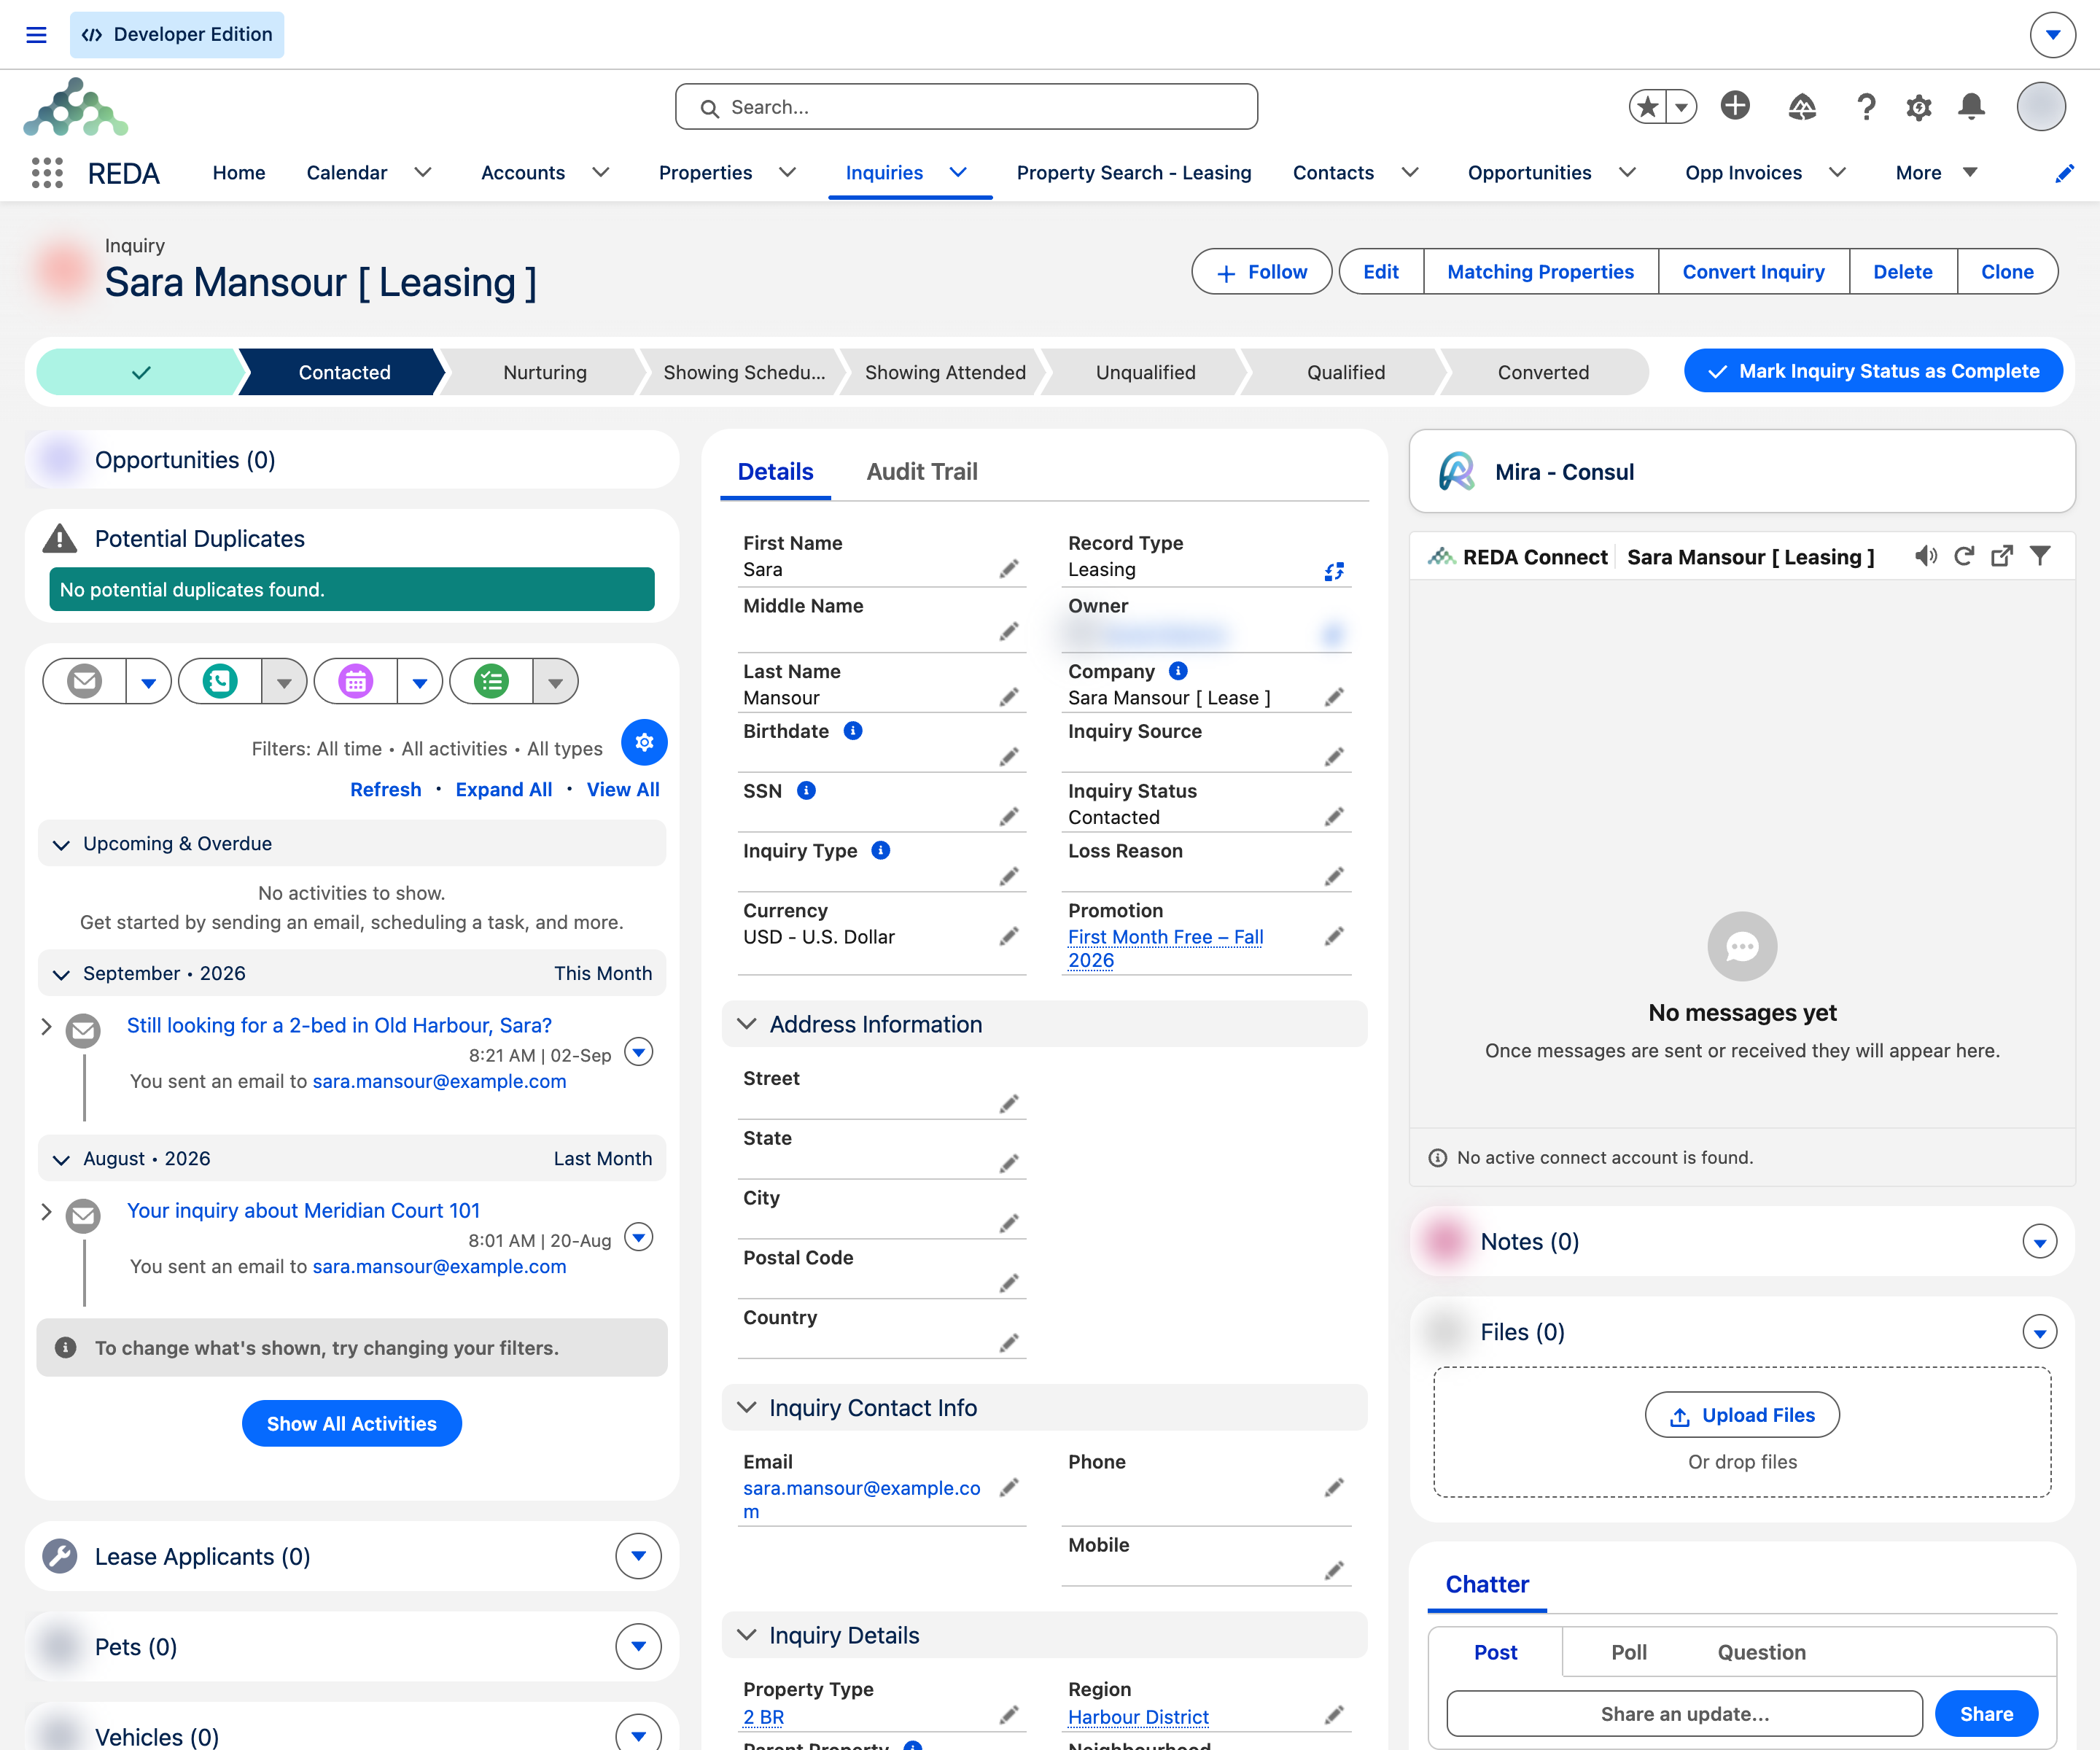Click Show All Activities button
The width and height of the screenshot is (2100, 1750).
(351, 1424)
